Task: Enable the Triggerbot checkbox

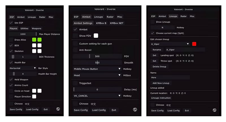Action: (x=75, y=83)
